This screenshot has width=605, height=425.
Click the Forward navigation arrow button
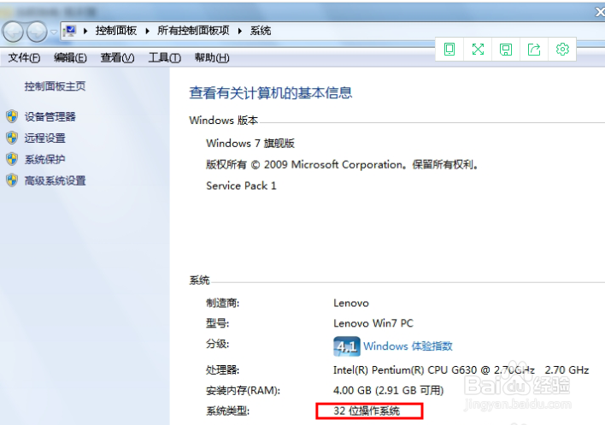37,32
